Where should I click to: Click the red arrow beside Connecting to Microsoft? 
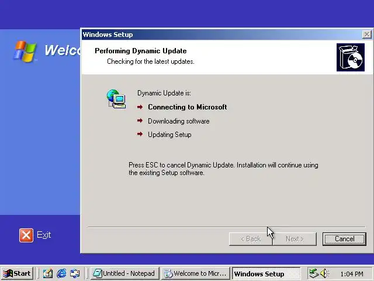(x=140, y=107)
